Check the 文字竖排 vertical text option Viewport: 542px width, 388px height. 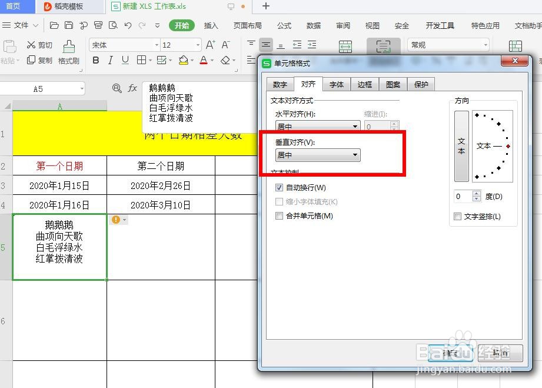coord(457,217)
